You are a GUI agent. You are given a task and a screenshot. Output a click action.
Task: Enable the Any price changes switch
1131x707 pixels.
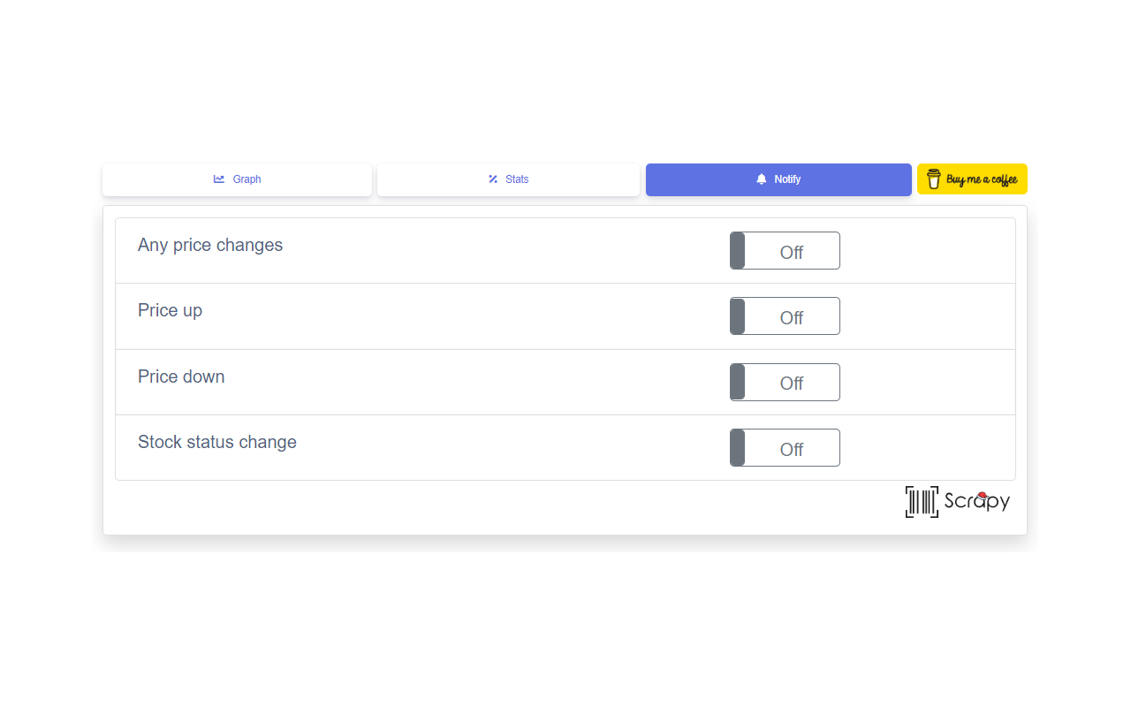pyautogui.click(x=785, y=251)
